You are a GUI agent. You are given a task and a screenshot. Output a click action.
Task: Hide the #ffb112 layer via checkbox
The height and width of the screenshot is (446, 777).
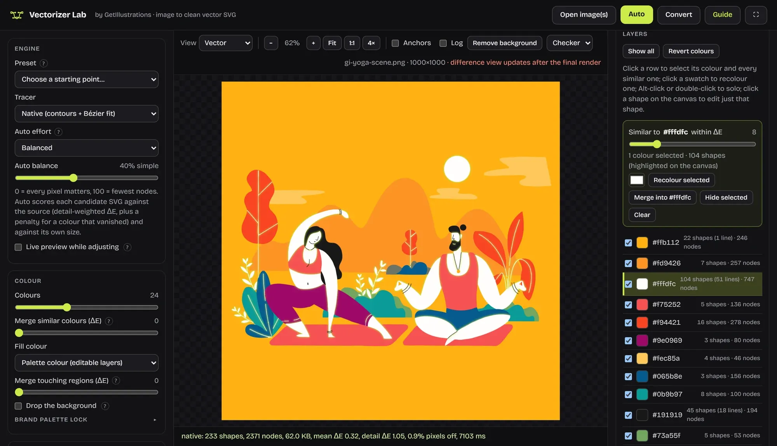(x=628, y=243)
